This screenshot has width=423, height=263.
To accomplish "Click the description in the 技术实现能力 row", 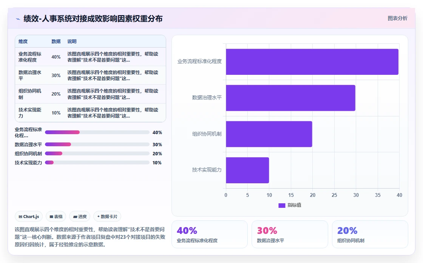I will tap(113, 113).
